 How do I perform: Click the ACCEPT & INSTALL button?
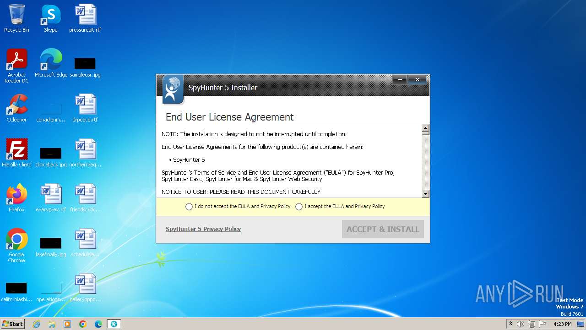383,229
